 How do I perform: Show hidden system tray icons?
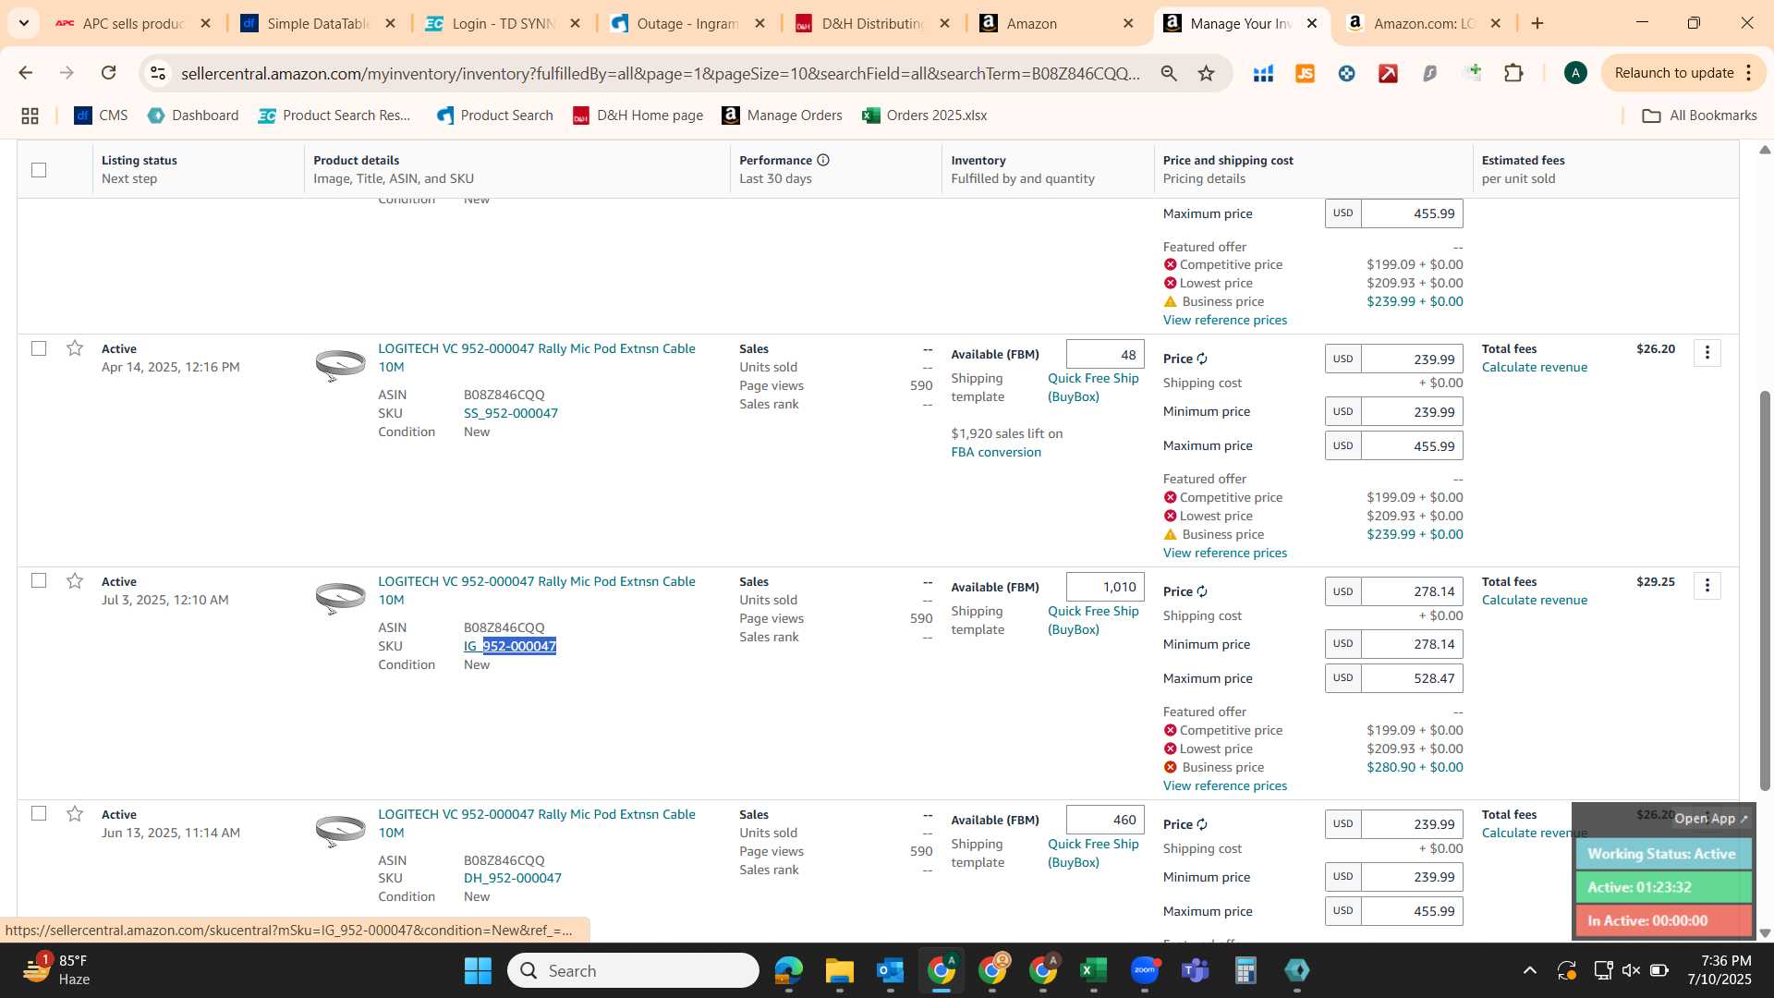coord(1530,970)
